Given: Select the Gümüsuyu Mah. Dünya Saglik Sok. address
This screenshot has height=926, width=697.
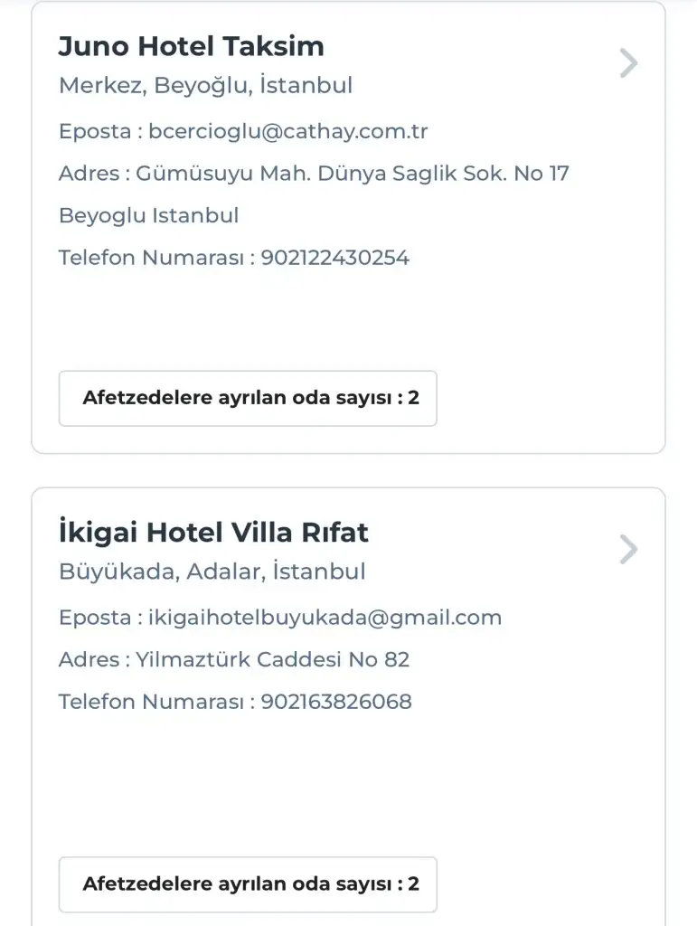Looking at the screenshot, I should [x=353, y=174].
